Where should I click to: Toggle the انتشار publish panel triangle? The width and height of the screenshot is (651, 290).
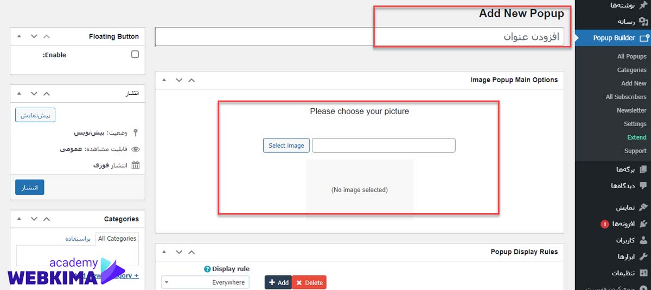point(20,94)
